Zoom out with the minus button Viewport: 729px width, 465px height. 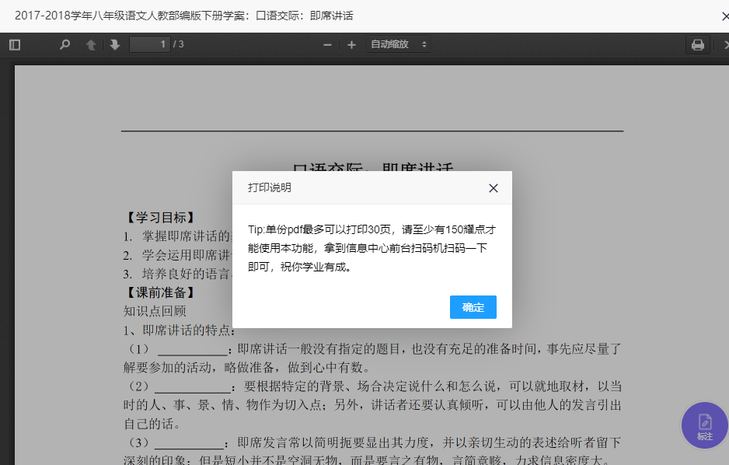click(x=327, y=44)
